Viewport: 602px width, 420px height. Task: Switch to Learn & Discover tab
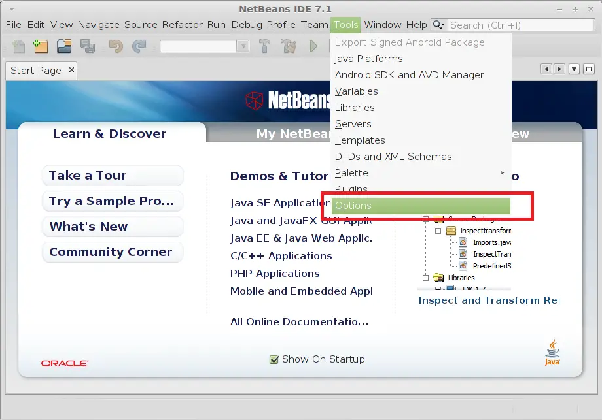click(x=110, y=133)
